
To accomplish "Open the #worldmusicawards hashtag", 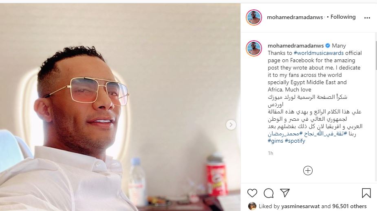I will pyautogui.click(x=319, y=53).
